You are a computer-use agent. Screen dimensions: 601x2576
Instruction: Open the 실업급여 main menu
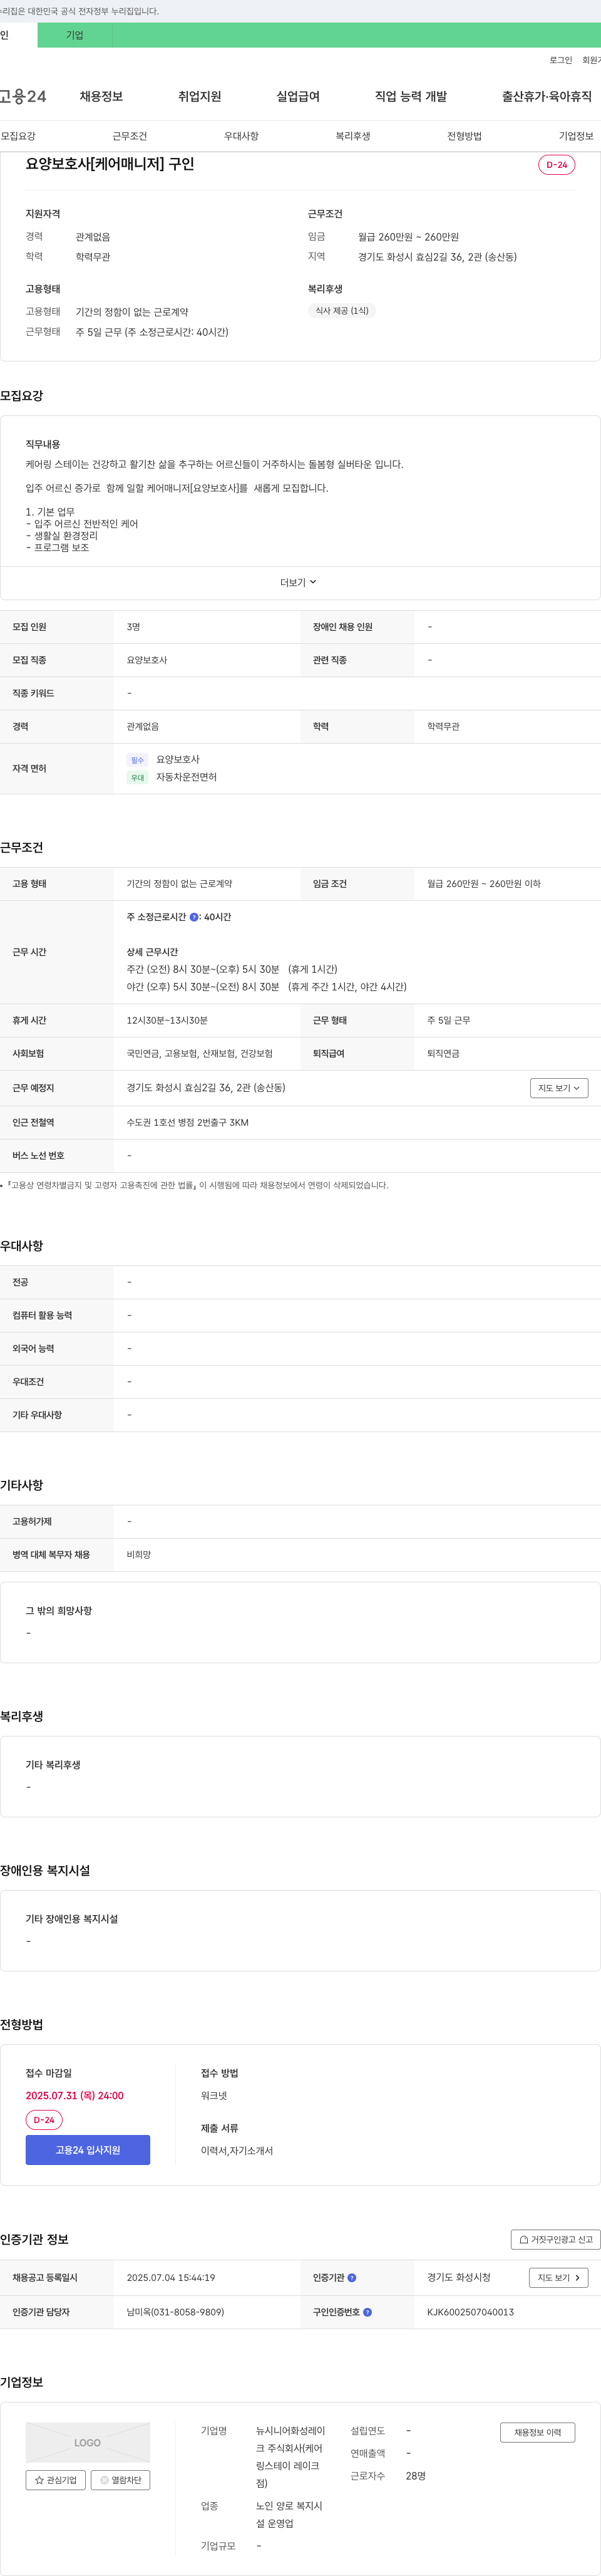click(x=298, y=96)
